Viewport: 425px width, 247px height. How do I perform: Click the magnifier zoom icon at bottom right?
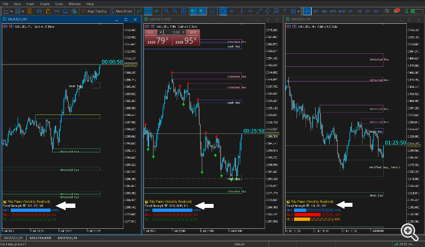(409, 232)
